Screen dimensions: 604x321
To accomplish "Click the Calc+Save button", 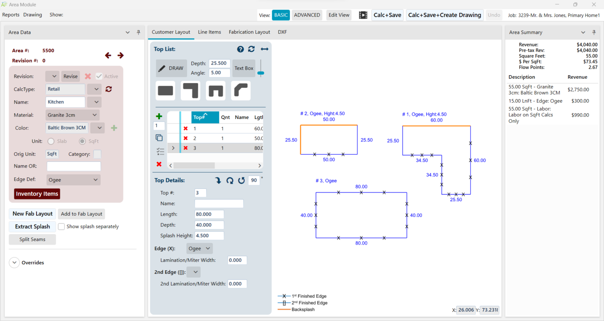I will pos(387,15).
